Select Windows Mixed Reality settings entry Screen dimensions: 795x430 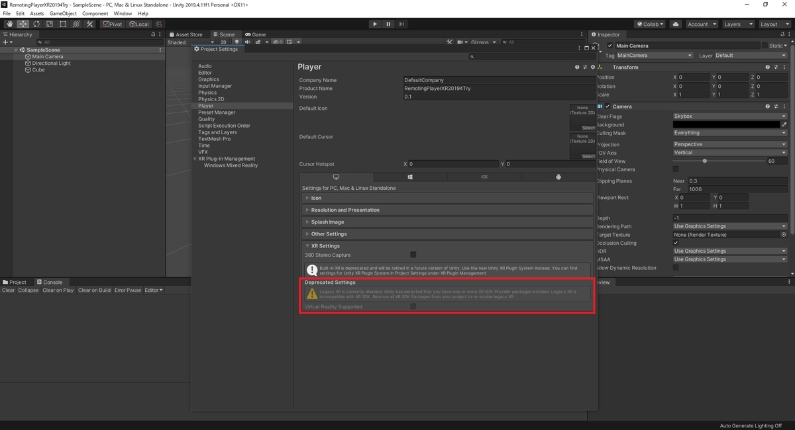(231, 165)
